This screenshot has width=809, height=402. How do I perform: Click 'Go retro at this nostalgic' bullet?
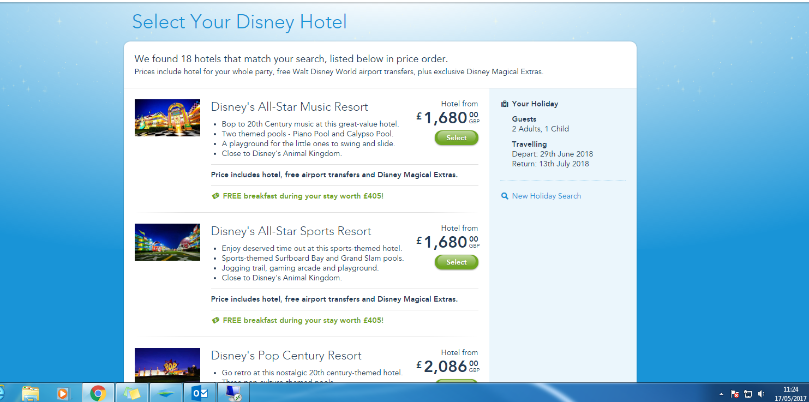(313, 373)
